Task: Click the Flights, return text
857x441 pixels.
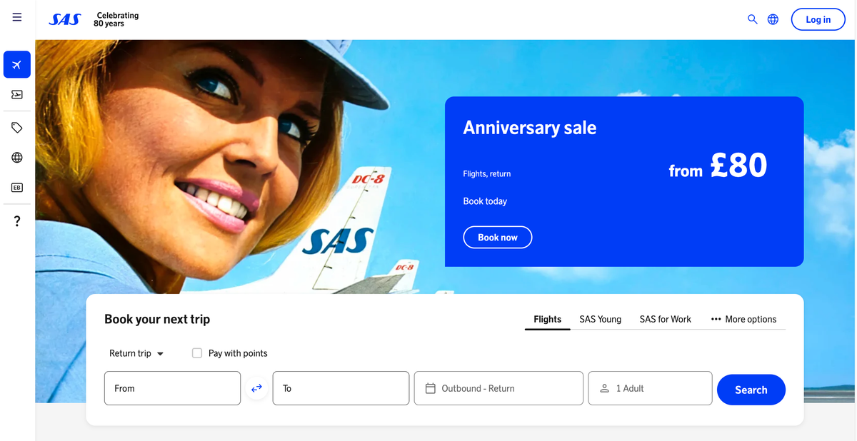Action: (487, 173)
